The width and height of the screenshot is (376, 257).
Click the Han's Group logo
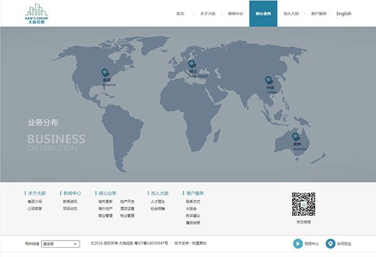click(x=36, y=14)
